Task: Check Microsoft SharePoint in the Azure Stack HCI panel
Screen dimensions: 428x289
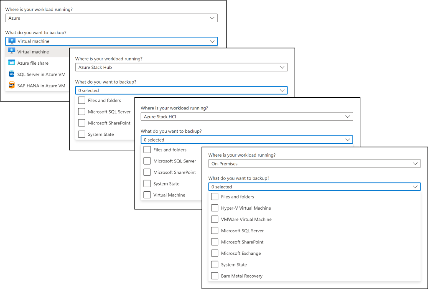Action: point(147,172)
